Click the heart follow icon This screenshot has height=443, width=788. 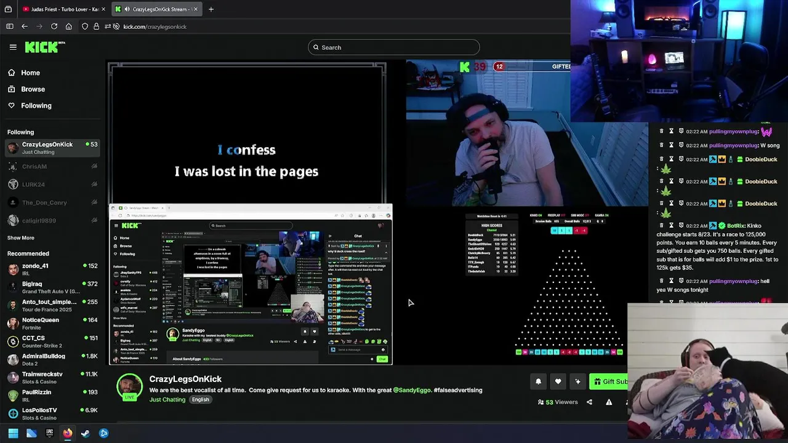click(x=558, y=381)
